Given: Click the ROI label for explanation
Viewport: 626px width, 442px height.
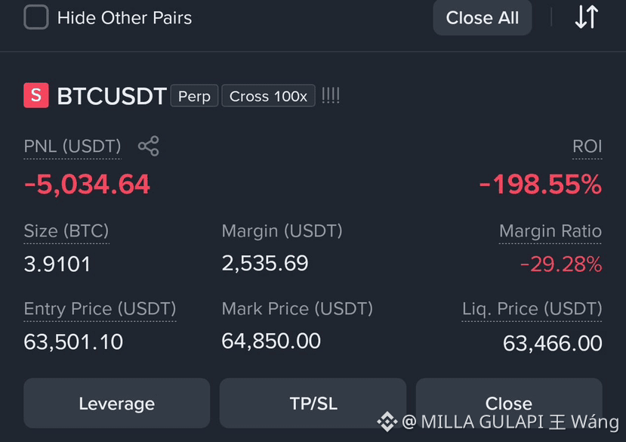Looking at the screenshot, I should click(587, 147).
